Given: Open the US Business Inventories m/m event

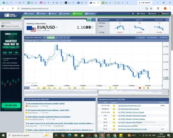Looking at the screenshot, I should [x=130, y=105].
